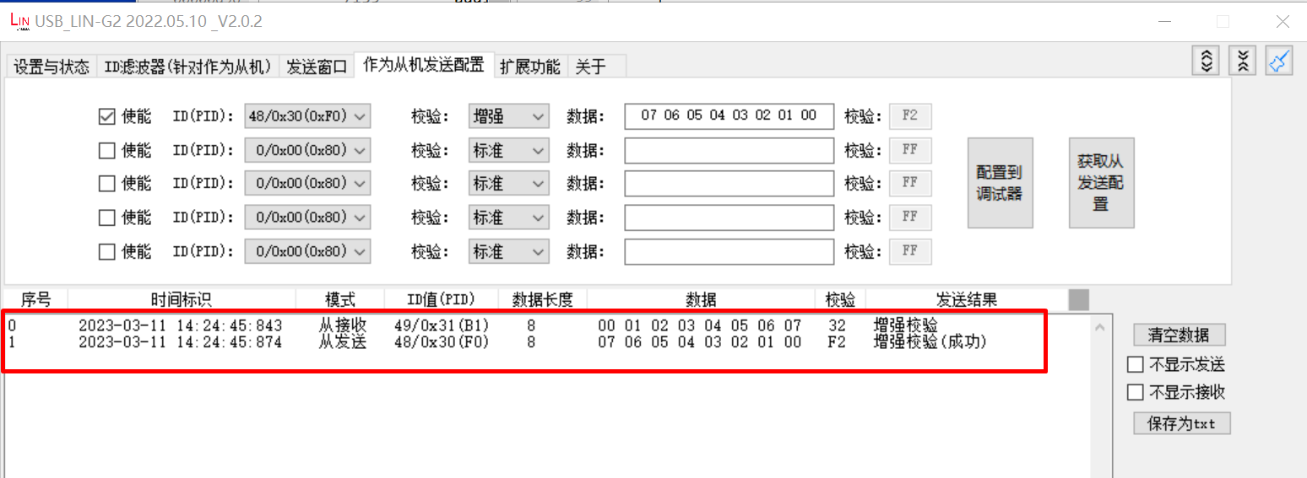Screen dimensions: 1307x478
Task: Click log data 00 01 02 03 04 05 06 07
Action: (699, 325)
